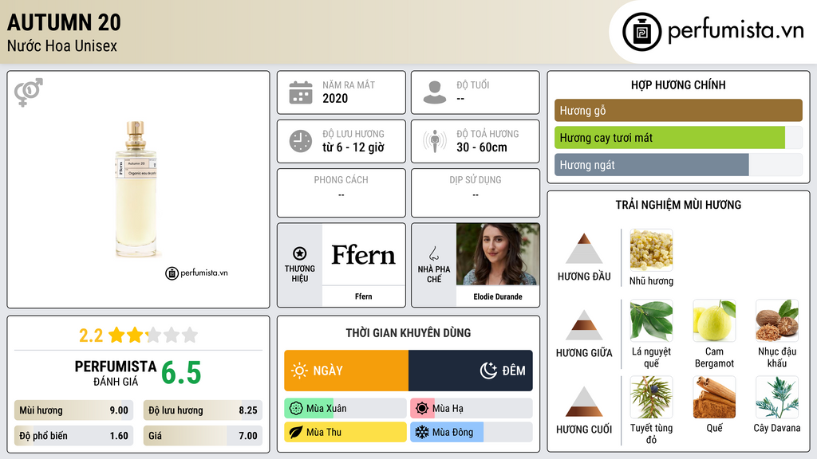Open the Ffern brand name link

coord(364,296)
